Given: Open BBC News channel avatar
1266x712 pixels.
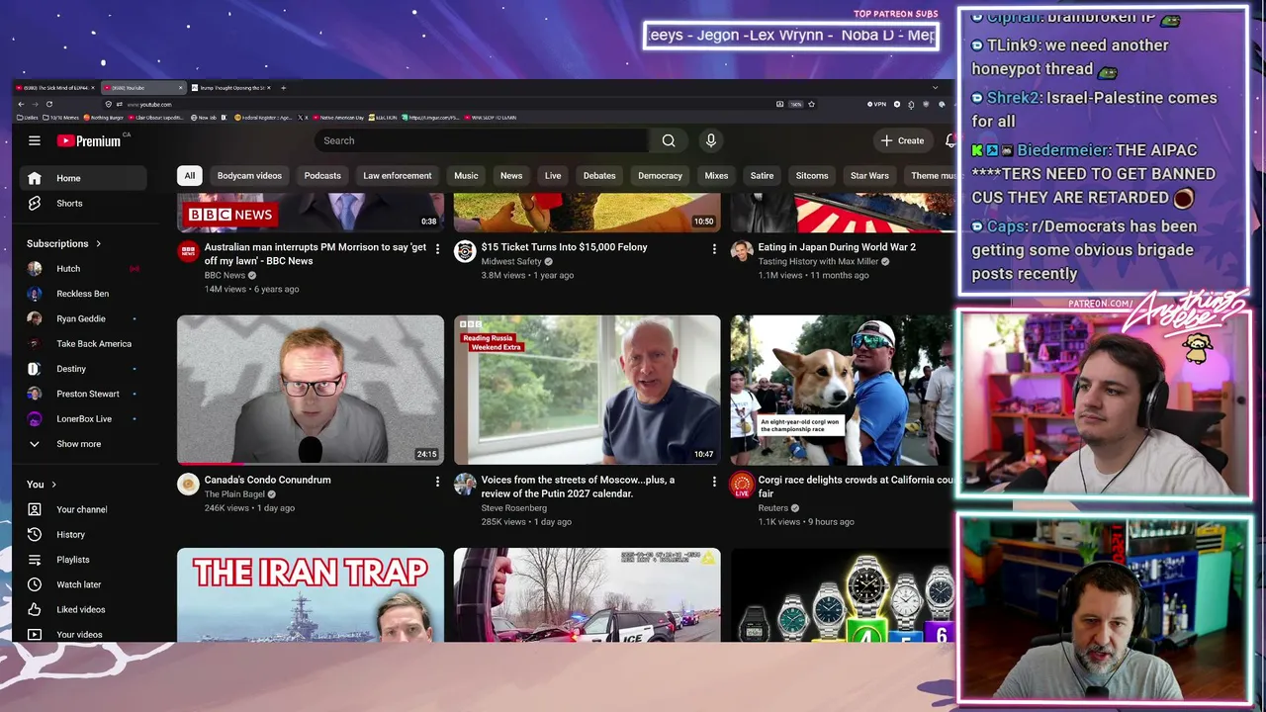Looking at the screenshot, I should (x=188, y=251).
